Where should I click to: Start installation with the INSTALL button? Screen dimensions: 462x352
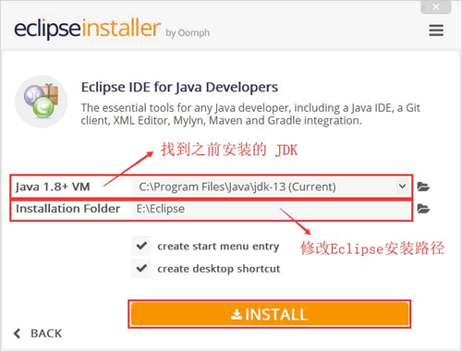270,314
